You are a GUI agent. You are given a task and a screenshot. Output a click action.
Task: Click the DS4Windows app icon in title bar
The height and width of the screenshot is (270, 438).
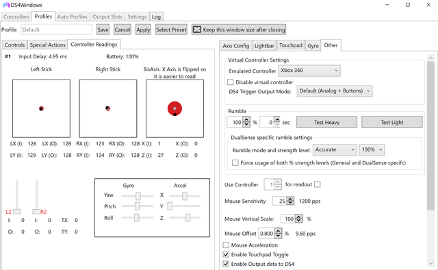[x=6, y=5]
